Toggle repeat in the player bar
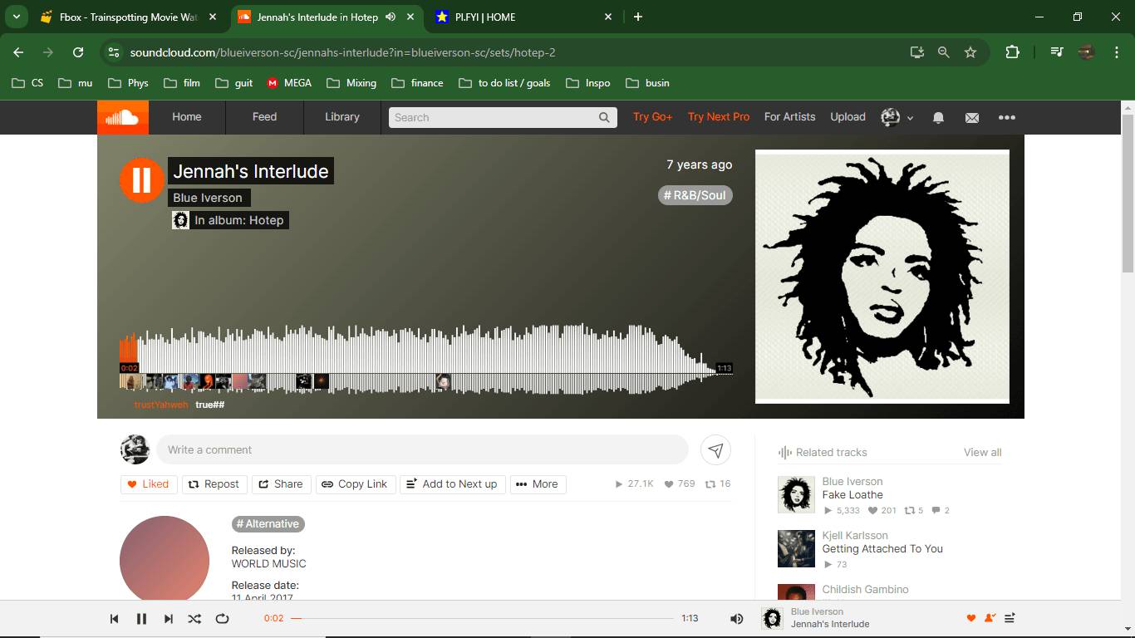The image size is (1135, 638). (222, 619)
